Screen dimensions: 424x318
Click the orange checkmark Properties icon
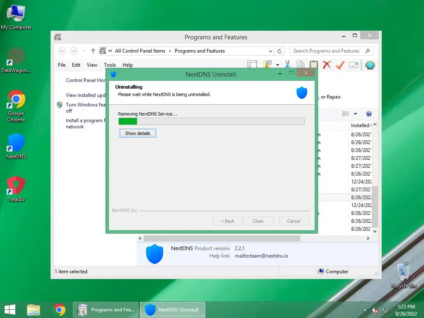coord(340,65)
